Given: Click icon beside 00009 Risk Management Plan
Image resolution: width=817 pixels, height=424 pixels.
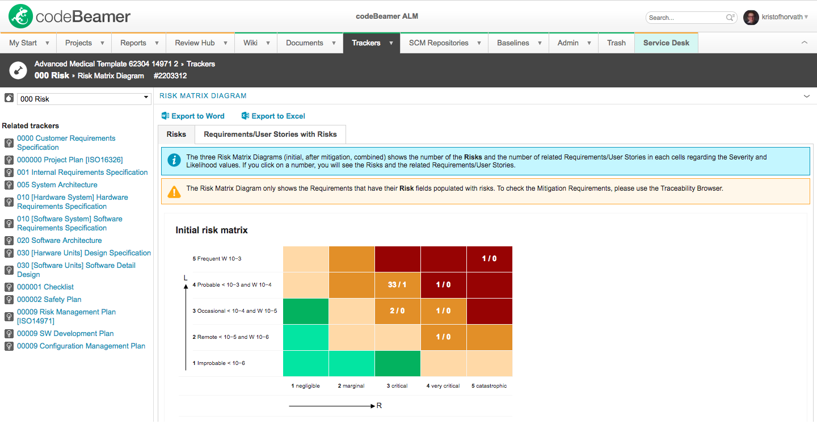Looking at the screenshot, I should 9,317.
